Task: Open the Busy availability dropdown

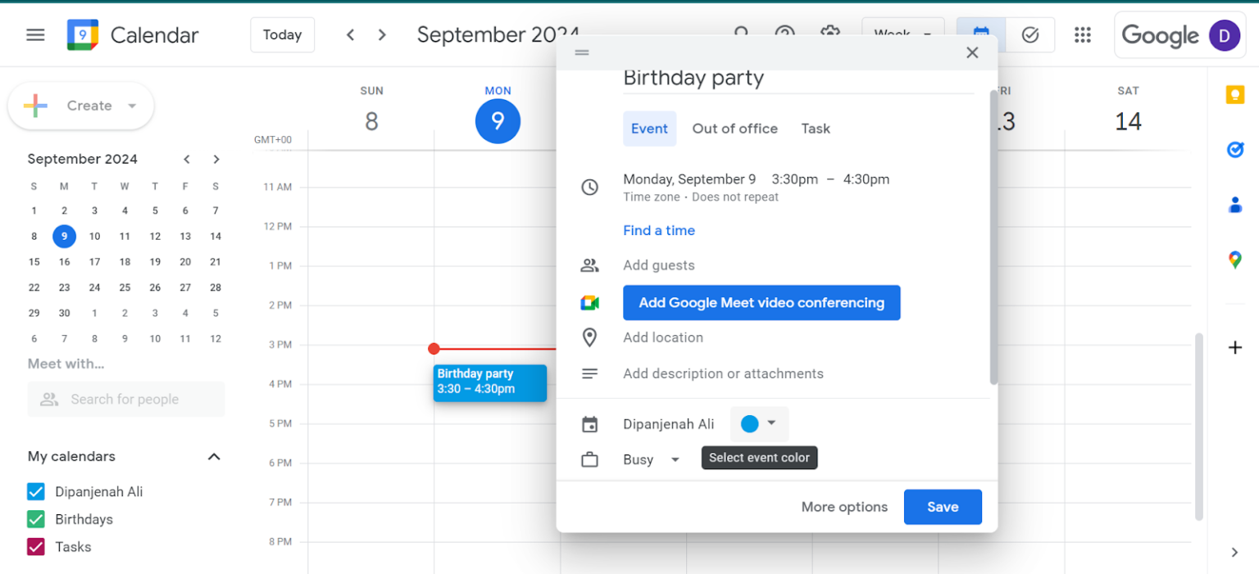Action: pyautogui.click(x=652, y=459)
